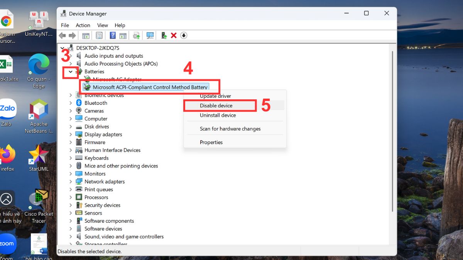Select the StarUML desktop icon
This screenshot has height=260, width=463.
tap(39, 158)
